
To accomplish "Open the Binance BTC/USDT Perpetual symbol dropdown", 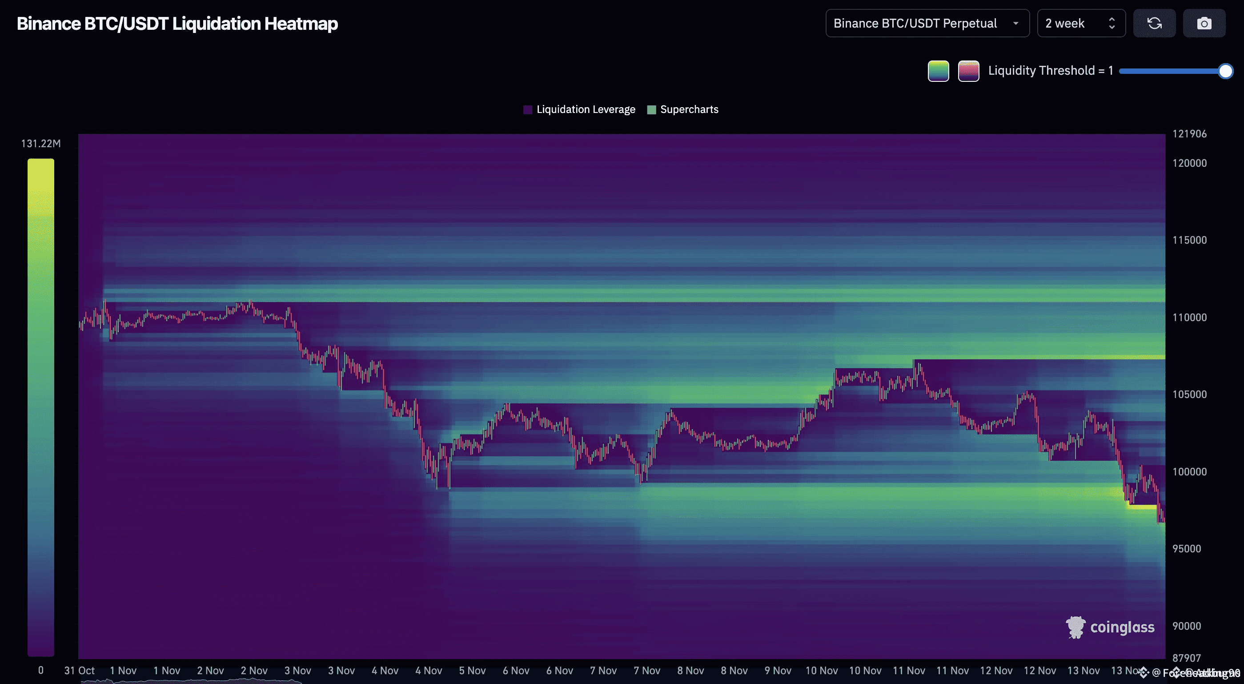I will click(x=927, y=23).
